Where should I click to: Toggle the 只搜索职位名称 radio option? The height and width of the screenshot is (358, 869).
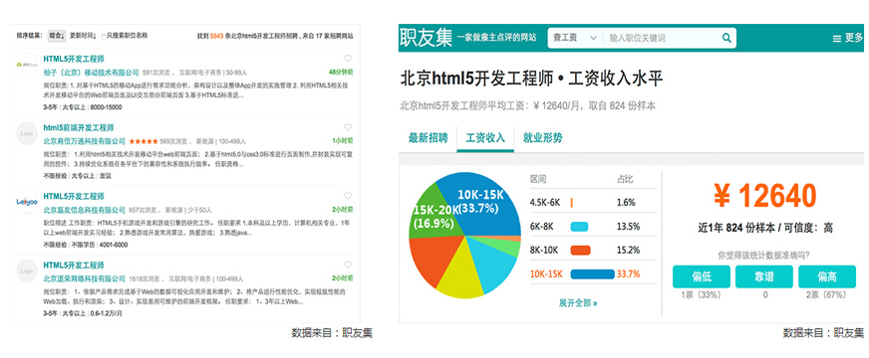pyautogui.click(x=105, y=36)
